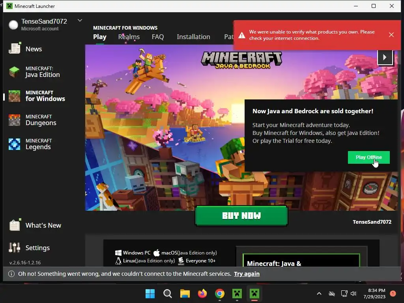Screen dimensions: 404x303
Task: Click the Linux penguin platform icon
Action: 118,261
